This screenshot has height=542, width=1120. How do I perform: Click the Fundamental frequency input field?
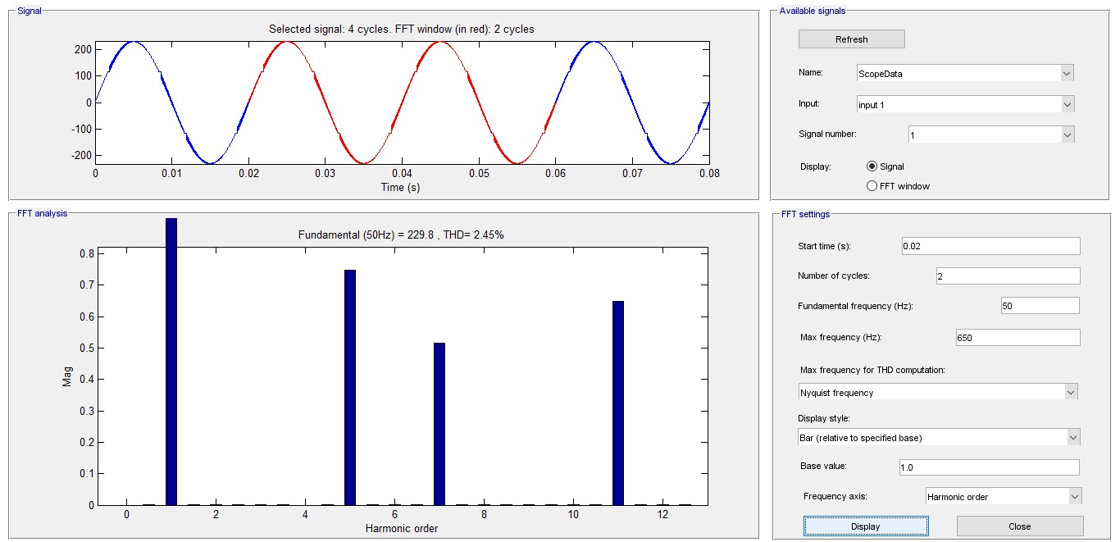point(1040,306)
